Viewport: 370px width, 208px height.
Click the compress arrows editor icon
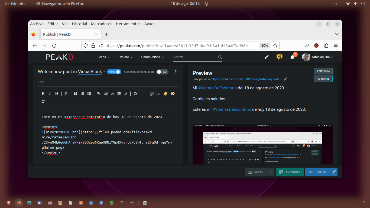pyautogui.click(x=126, y=94)
